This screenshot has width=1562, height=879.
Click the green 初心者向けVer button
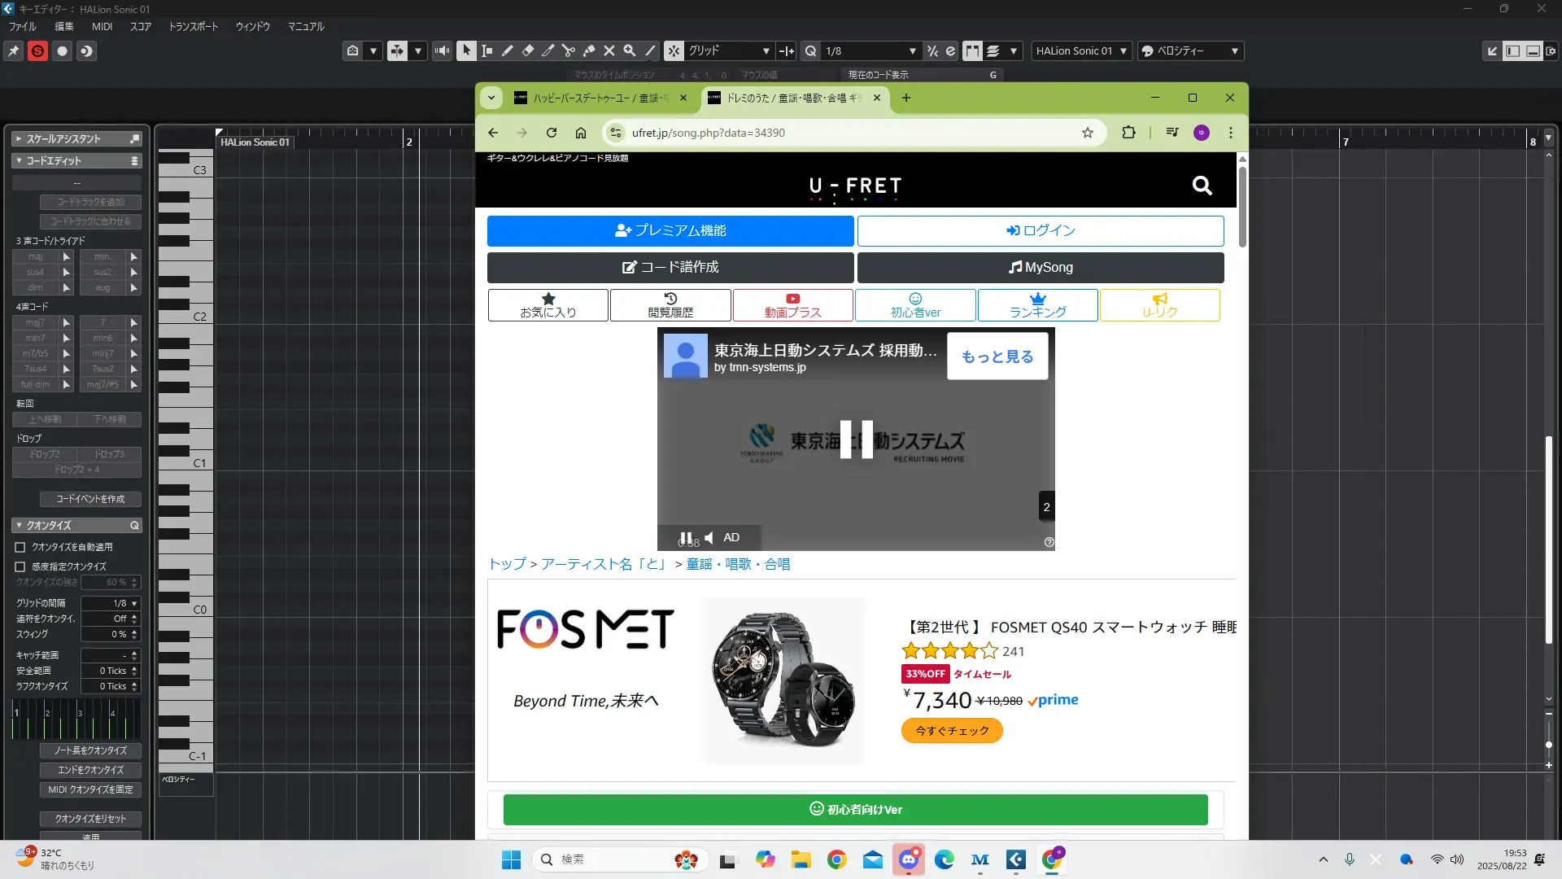point(855,809)
